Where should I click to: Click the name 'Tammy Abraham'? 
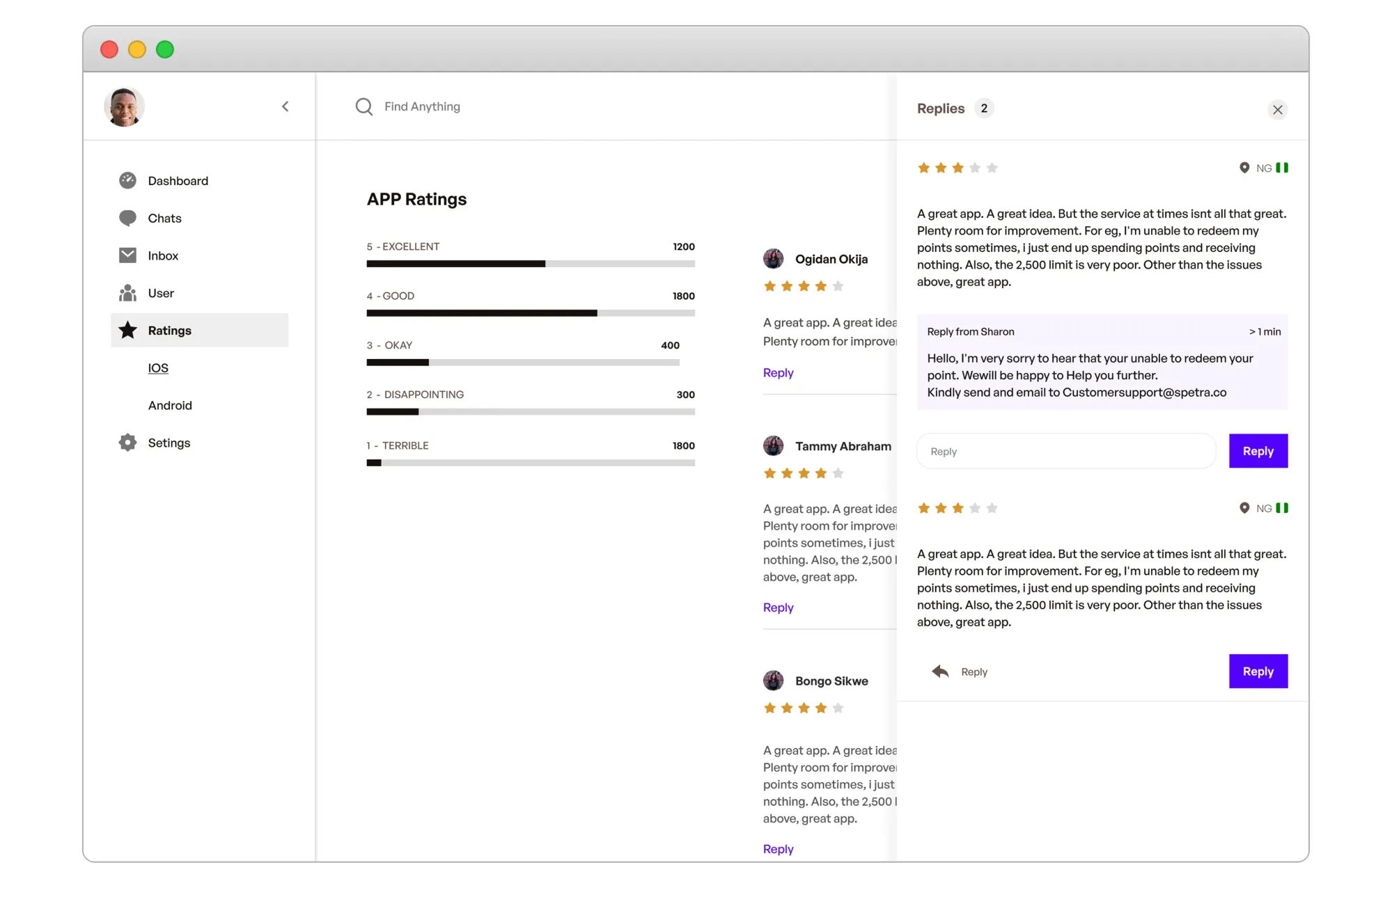843,446
